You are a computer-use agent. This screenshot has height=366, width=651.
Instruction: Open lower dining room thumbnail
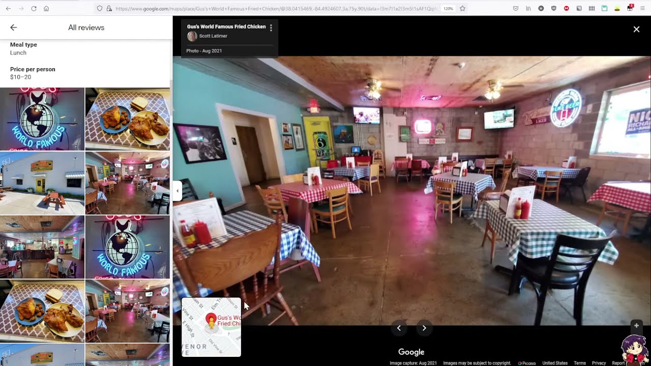[128, 311]
